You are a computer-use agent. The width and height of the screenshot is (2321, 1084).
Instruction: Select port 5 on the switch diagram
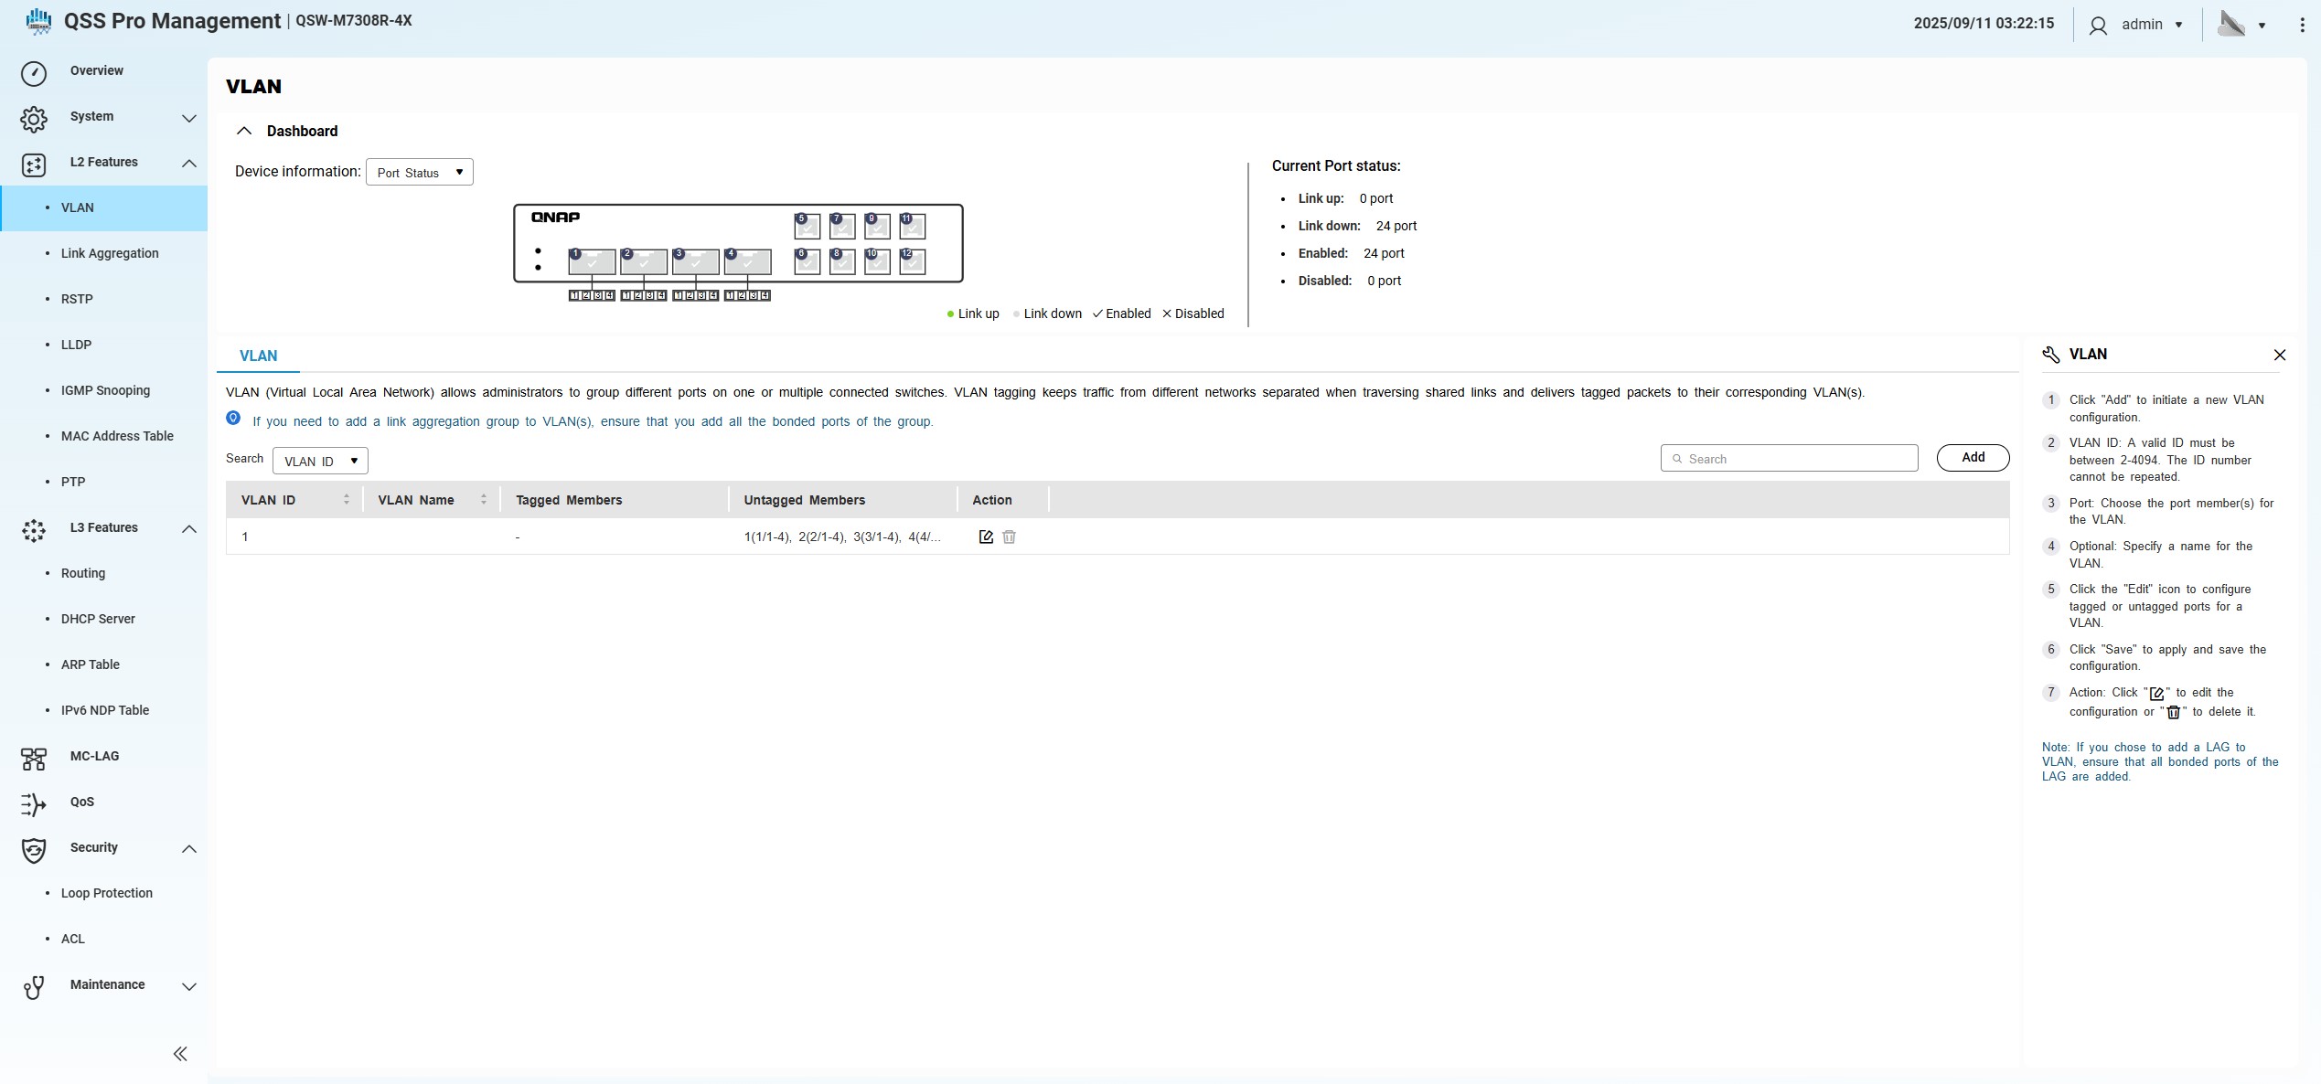[x=808, y=226]
